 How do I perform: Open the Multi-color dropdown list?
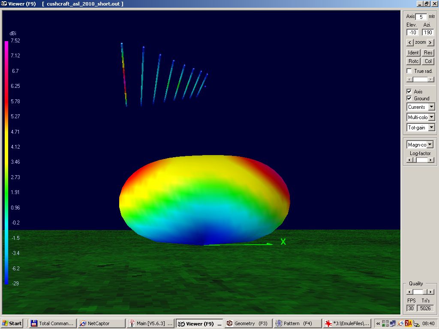point(431,117)
